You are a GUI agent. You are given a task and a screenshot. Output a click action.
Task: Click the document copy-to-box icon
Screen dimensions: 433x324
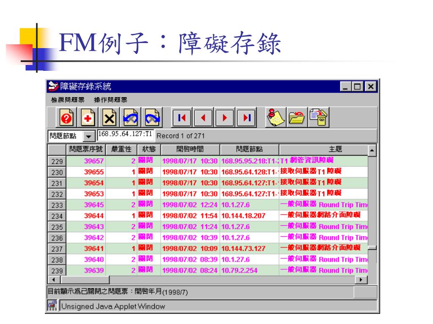point(318,118)
